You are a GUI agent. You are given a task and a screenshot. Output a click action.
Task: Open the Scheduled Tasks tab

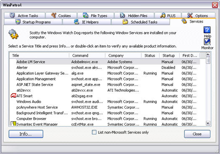(140, 22)
